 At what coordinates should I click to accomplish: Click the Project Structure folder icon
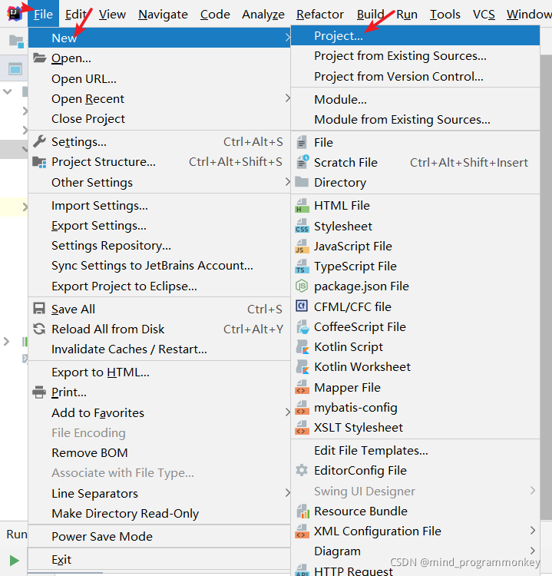pyautogui.click(x=39, y=162)
